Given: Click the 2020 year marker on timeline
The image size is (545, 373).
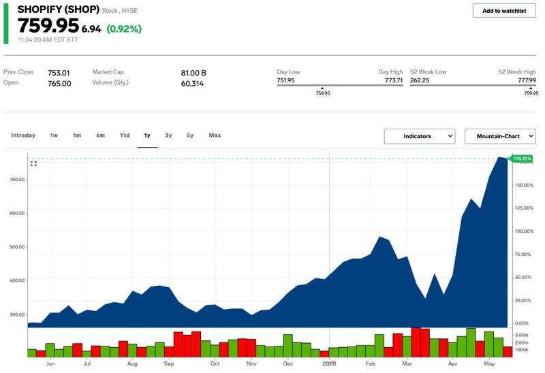Looking at the screenshot, I should [330, 364].
